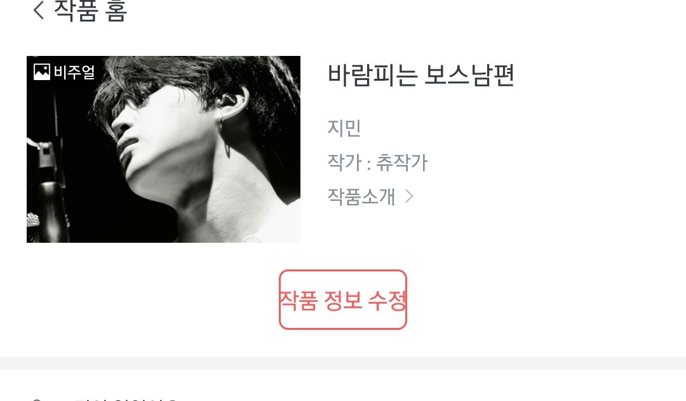The image size is (686, 401).
Task: Tap the 작품 홈 header title
Action: coord(91,11)
